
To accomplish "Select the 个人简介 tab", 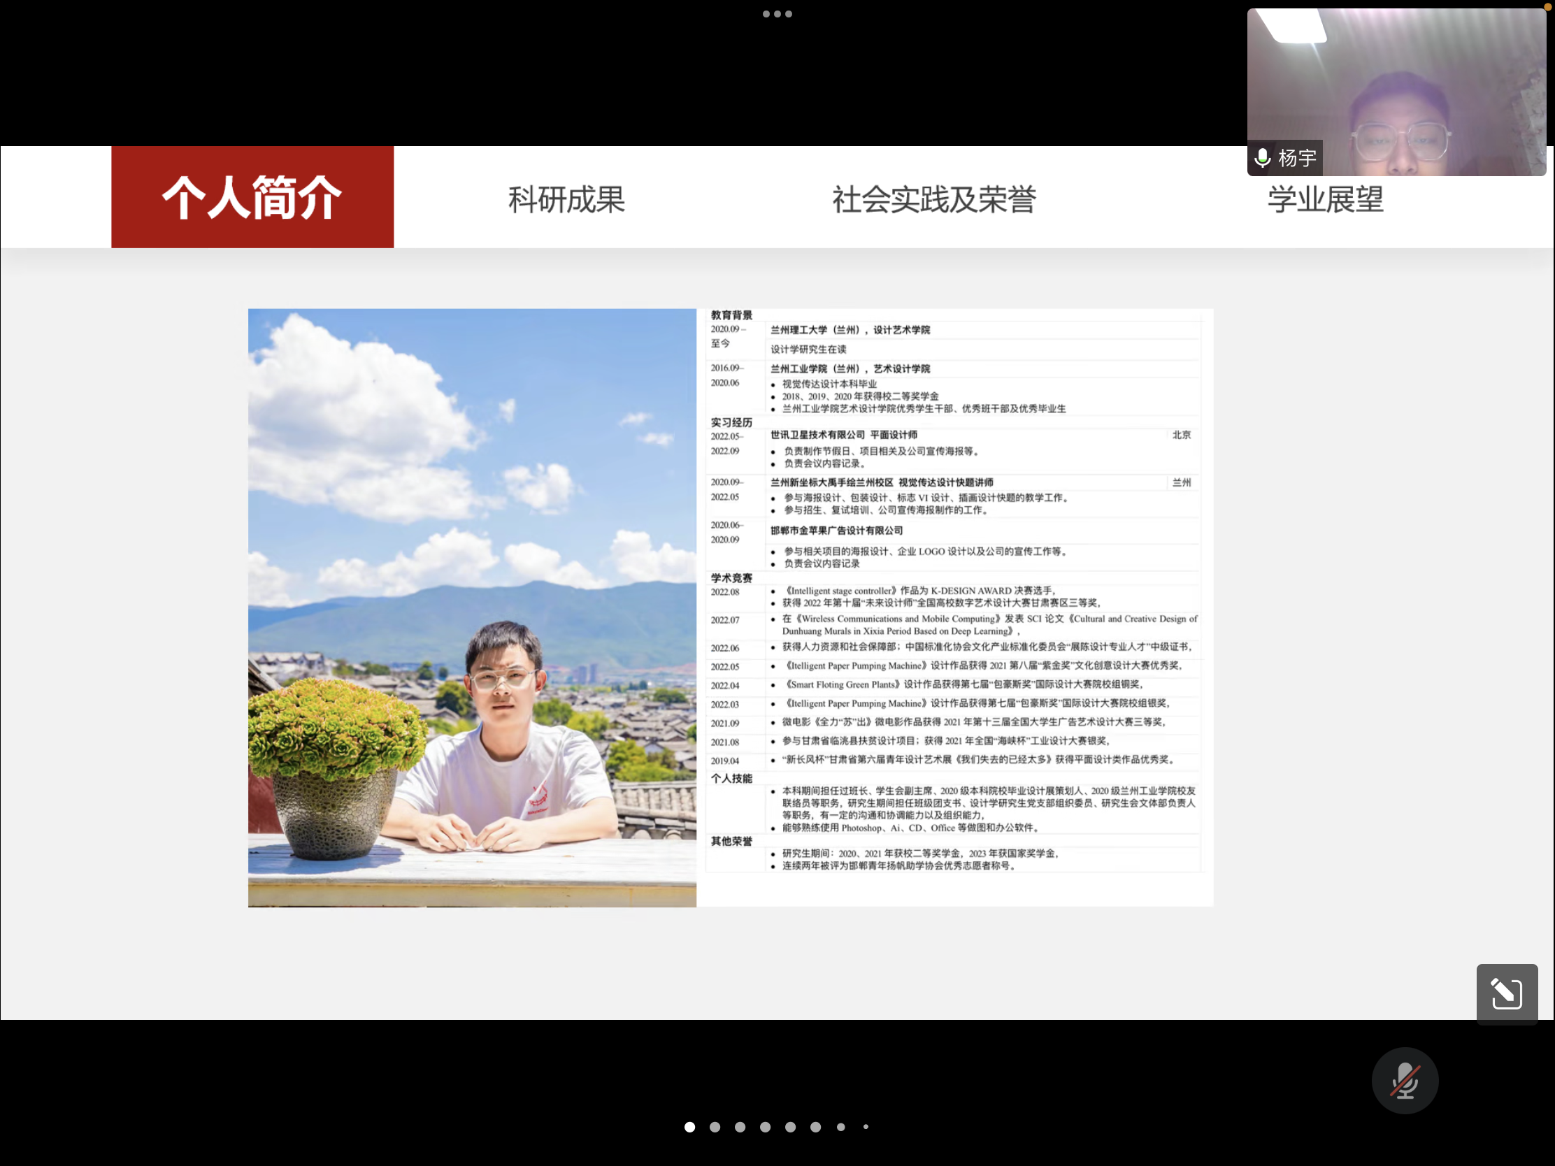I will (252, 198).
